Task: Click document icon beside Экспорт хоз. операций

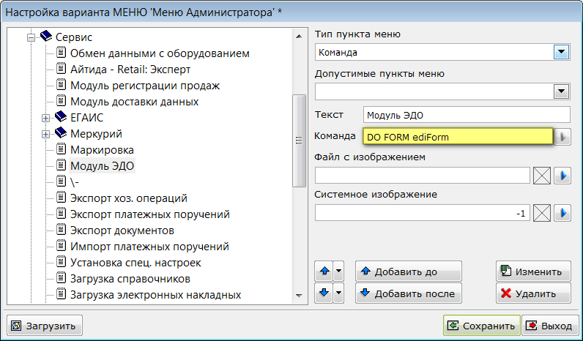Action: (x=62, y=198)
